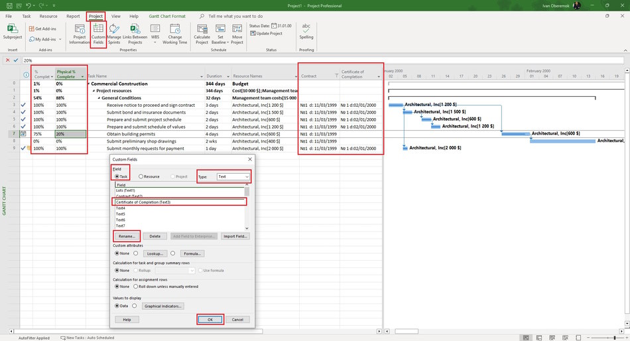Click the field list scrollbar down arrow
This screenshot has width=630, height=341.
(x=247, y=228)
